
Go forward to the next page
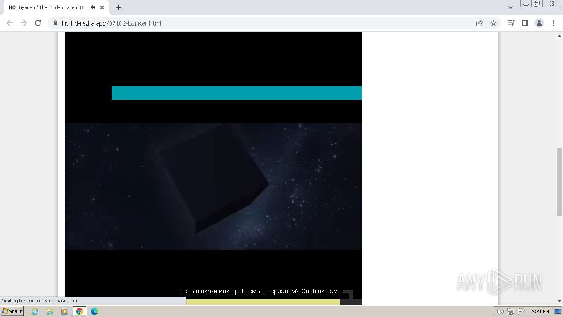click(x=24, y=23)
